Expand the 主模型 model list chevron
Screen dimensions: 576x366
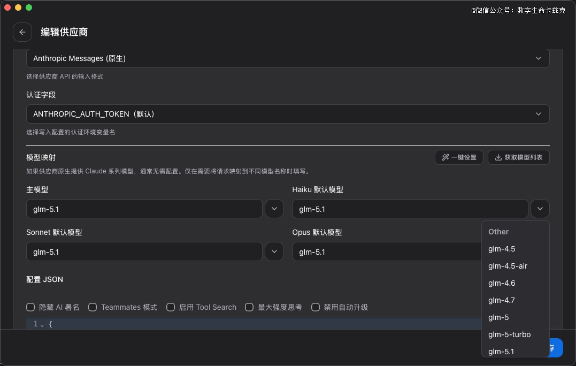274,209
